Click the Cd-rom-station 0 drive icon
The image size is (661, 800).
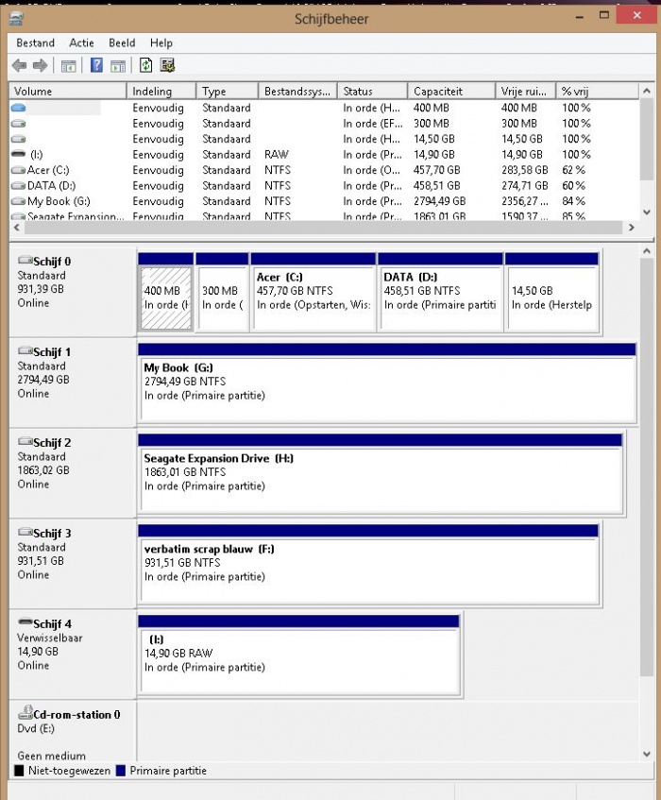point(25,712)
